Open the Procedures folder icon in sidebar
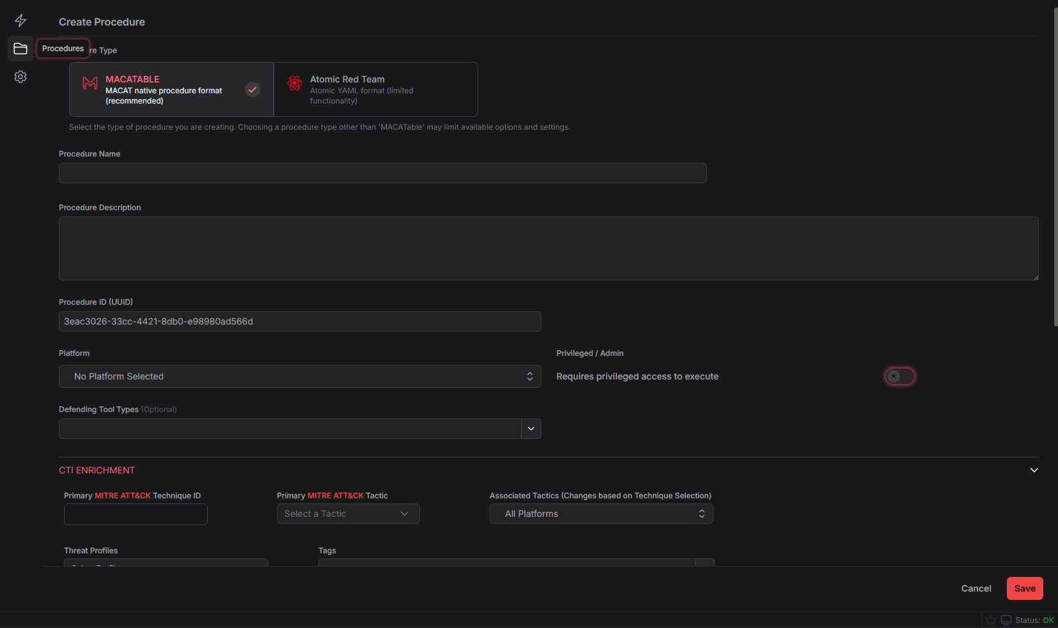This screenshot has width=1058, height=628. click(x=20, y=49)
